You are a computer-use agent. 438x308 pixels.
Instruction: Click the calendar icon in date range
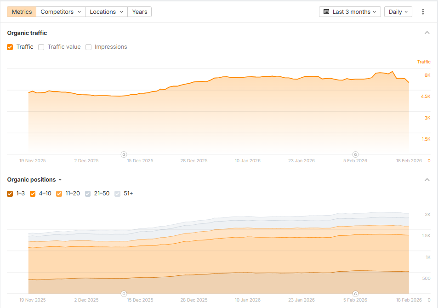point(326,12)
